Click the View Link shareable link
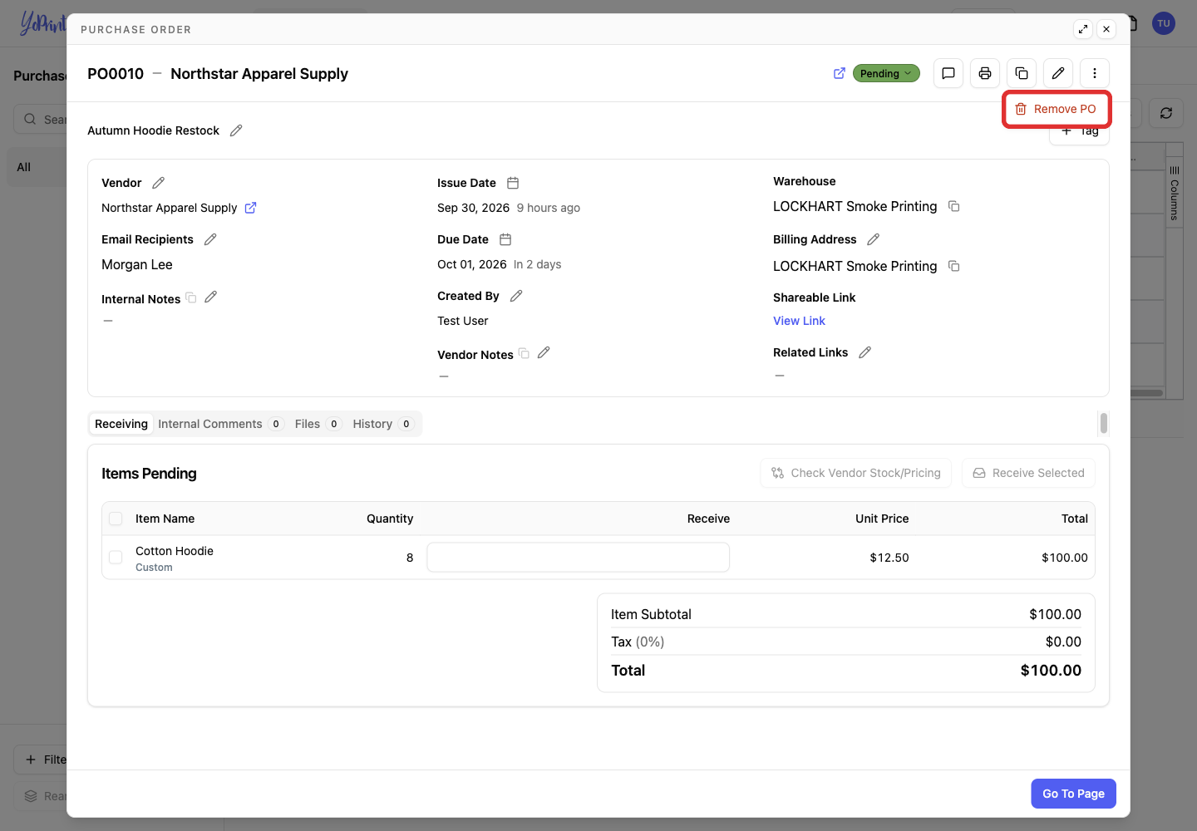This screenshot has width=1197, height=831. click(x=799, y=321)
